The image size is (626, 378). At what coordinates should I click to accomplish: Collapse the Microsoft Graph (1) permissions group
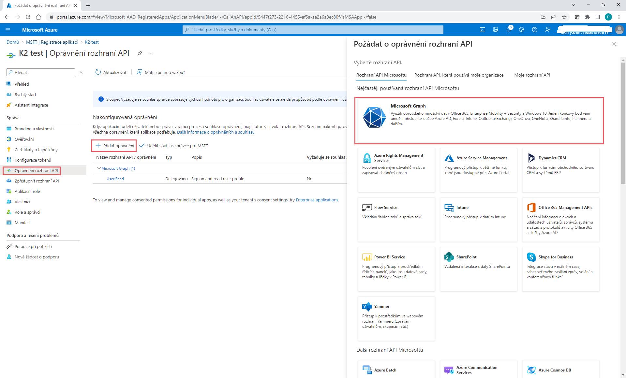click(98, 168)
